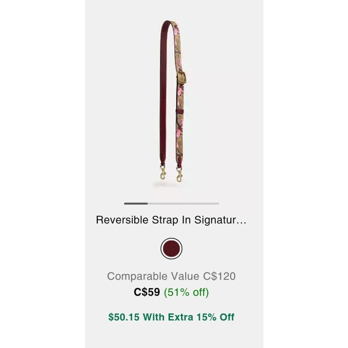
Task: Click the C$59 sale price
Action: coord(147,292)
